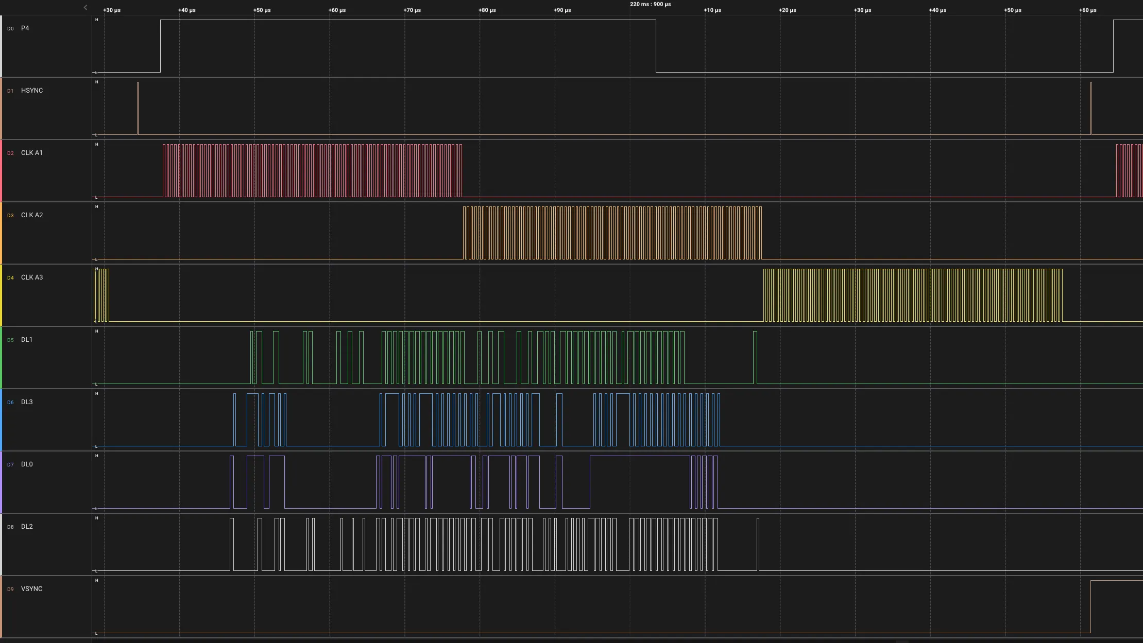Collapse the channel label sidebar chevron
The height and width of the screenshot is (643, 1143).
point(86,7)
